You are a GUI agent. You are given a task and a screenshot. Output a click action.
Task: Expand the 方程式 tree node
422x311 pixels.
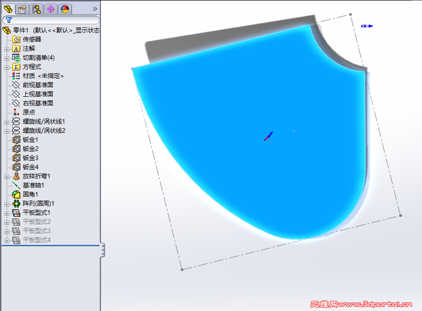coord(7,67)
